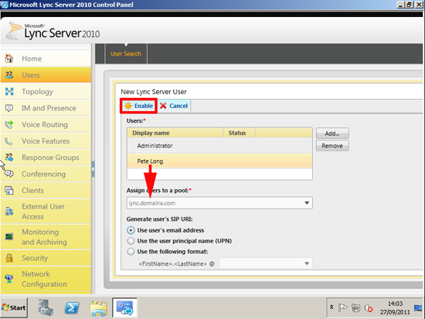
Task: Open Windows Explorer folder on taskbar
Action: [x=98, y=308]
